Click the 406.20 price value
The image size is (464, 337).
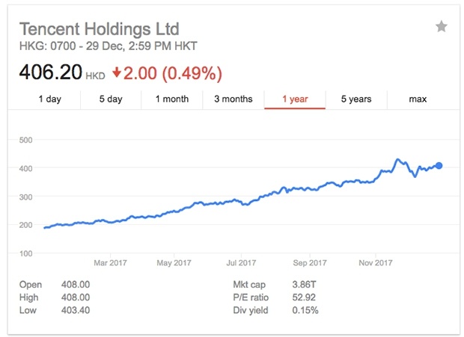[51, 72]
